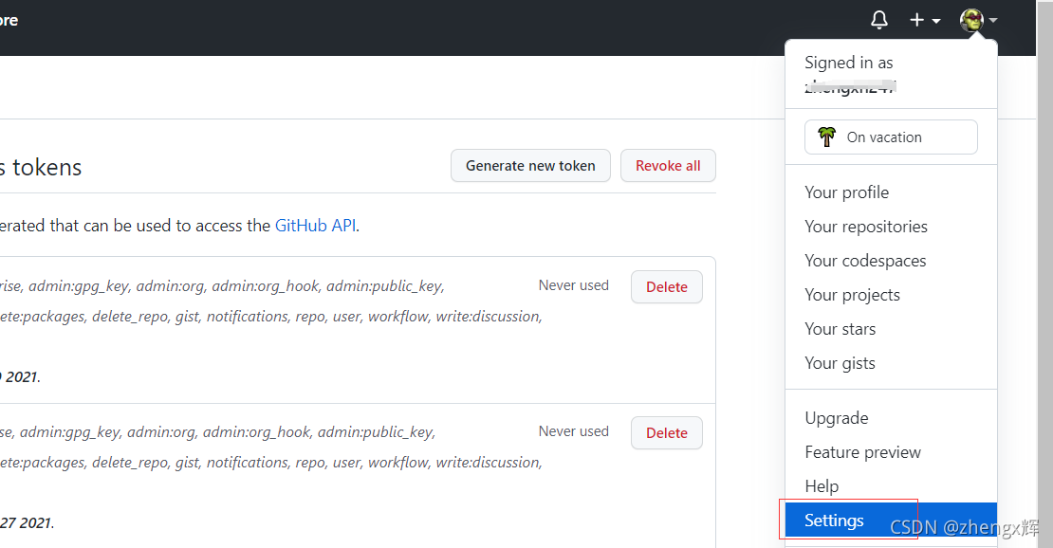Image resolution: width=1053 pixels, height=548 pixels.
Task: Select Feature preview
Action: pyautogui.click(x=862, y=451)
